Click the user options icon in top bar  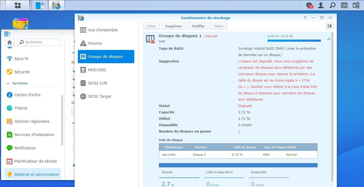pos(321,5)
